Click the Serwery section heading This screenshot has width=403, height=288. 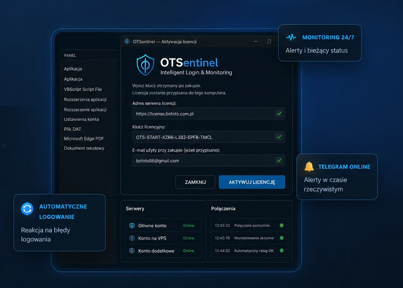135,209
